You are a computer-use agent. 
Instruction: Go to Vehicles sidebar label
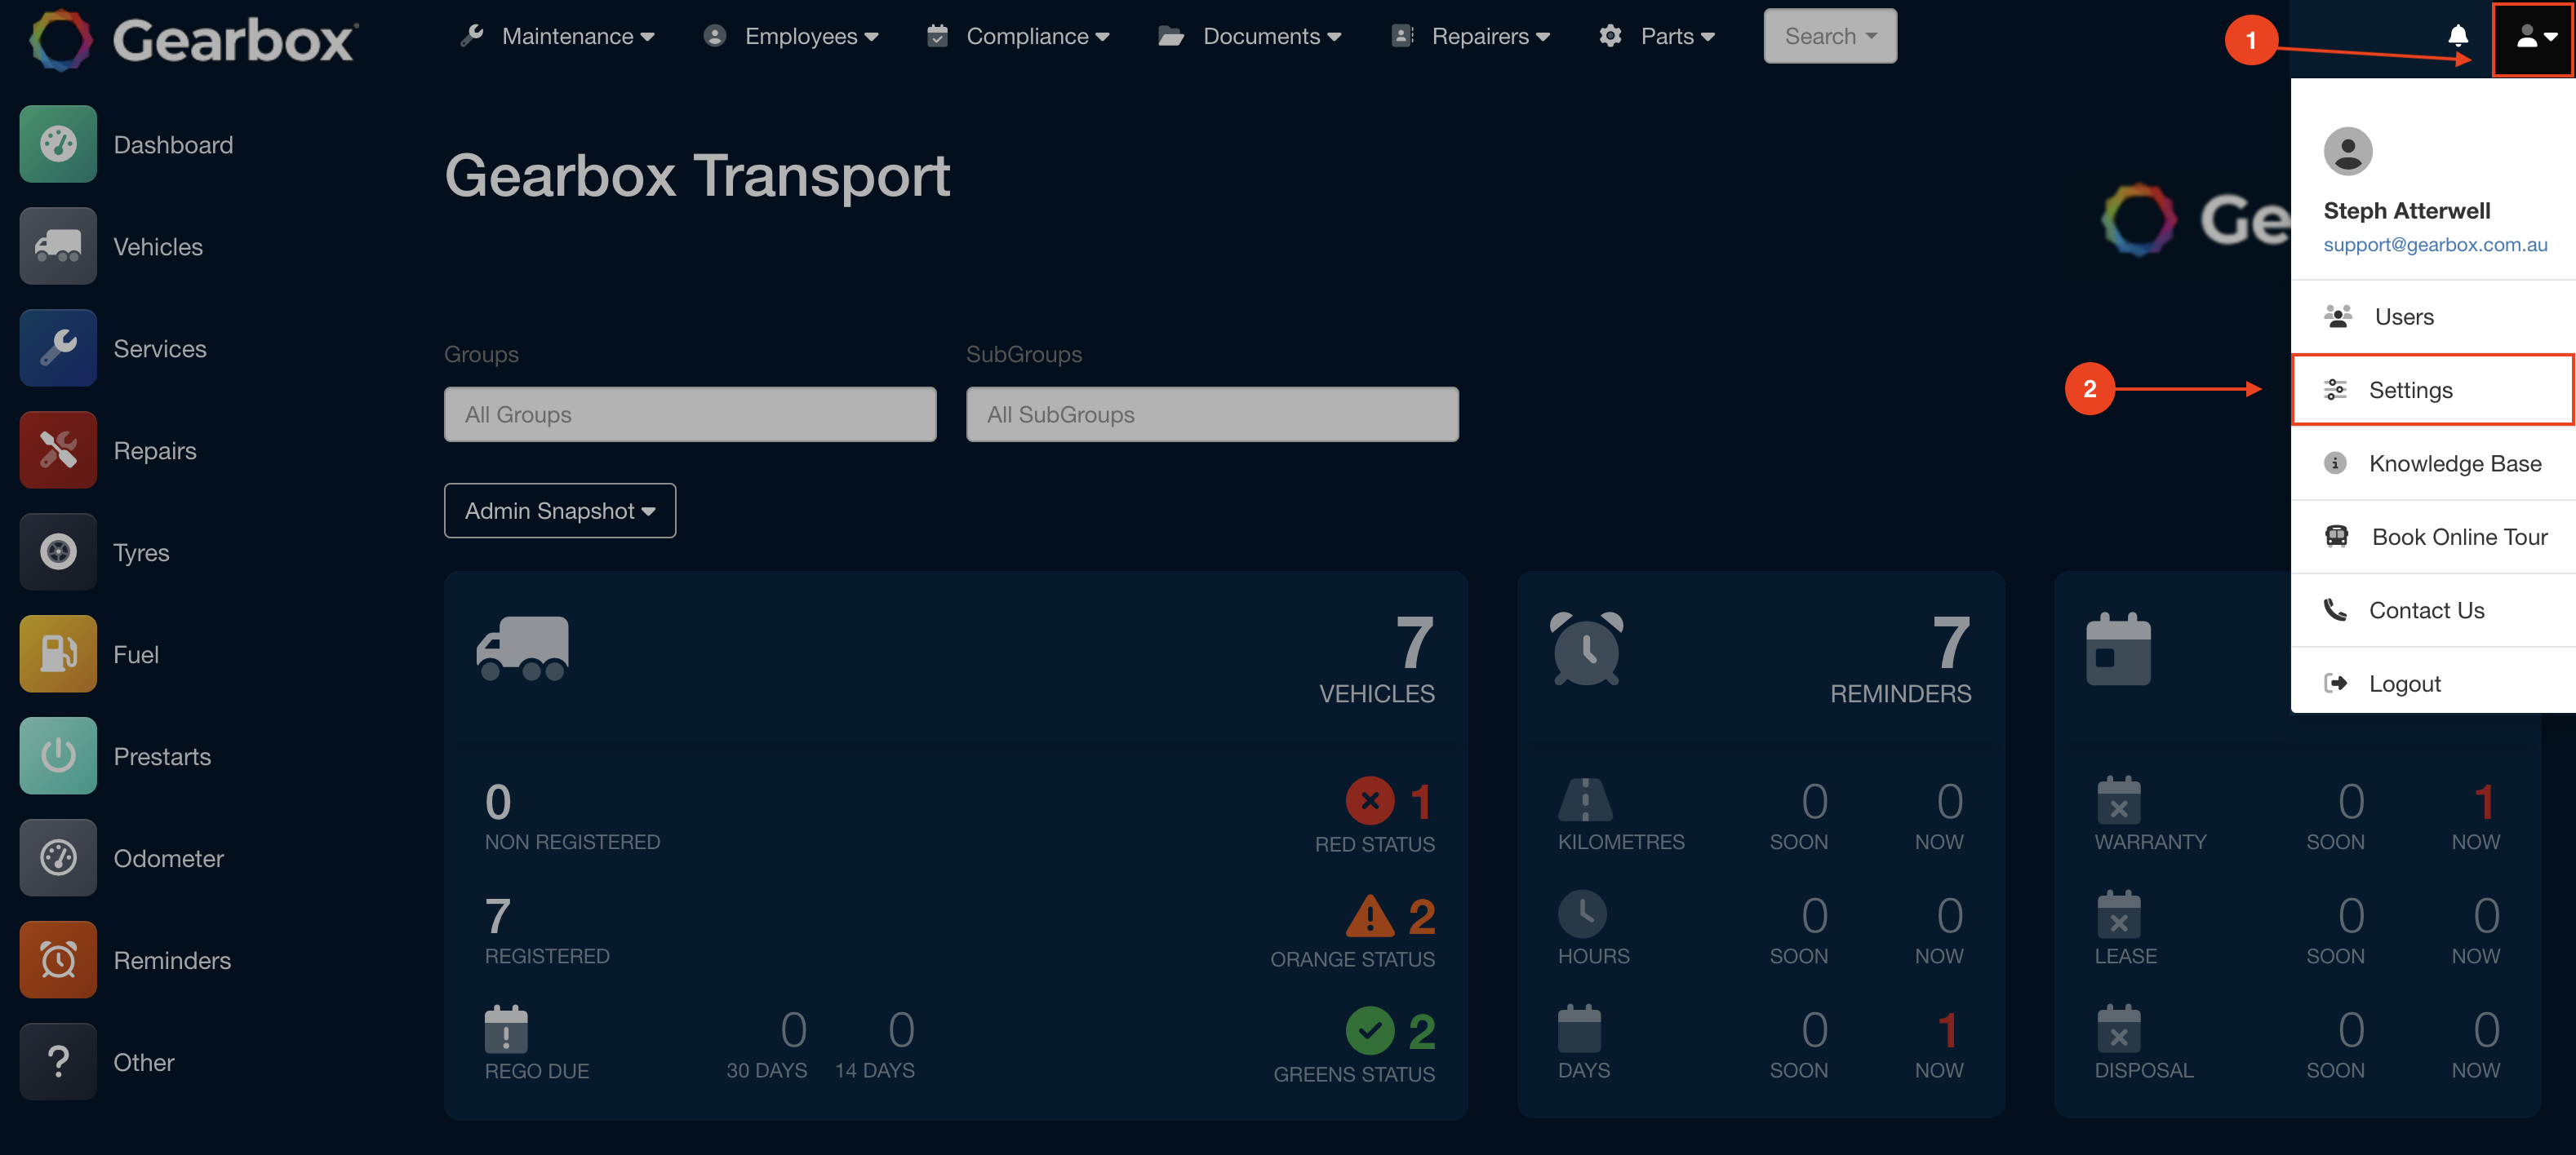pyautogui.click(x=158, y=247)
